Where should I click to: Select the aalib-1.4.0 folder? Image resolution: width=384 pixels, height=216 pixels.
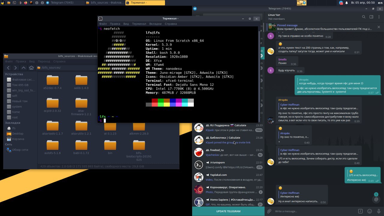[81, 82]
